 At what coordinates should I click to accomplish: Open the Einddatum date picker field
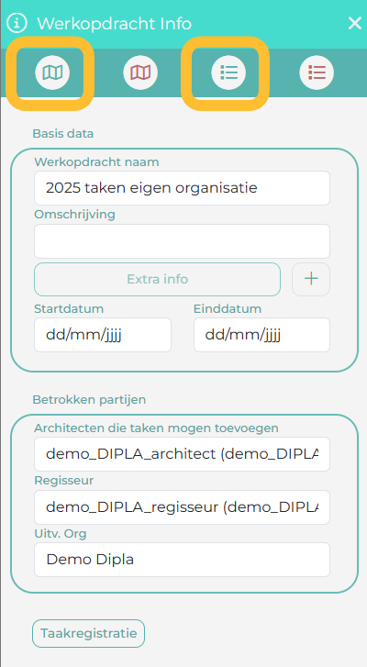[x=261, y=335]
